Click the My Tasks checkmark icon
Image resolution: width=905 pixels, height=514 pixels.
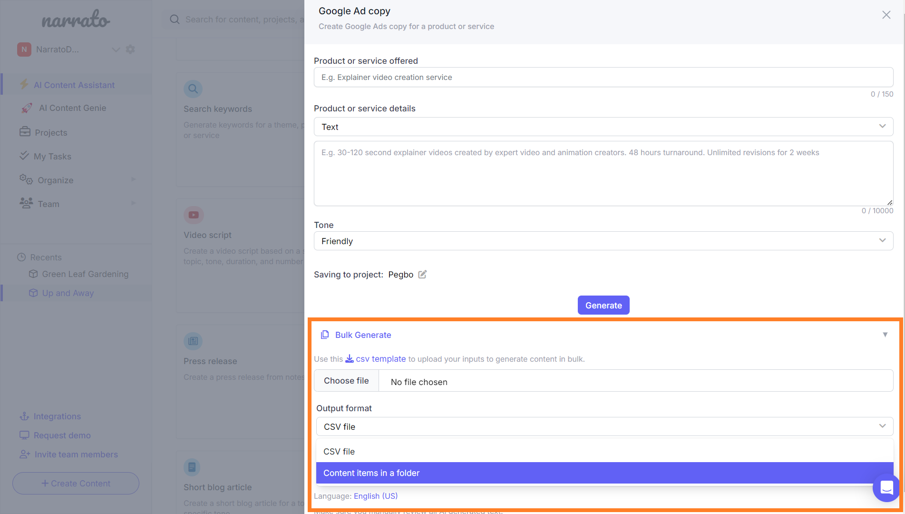(24, 156)
